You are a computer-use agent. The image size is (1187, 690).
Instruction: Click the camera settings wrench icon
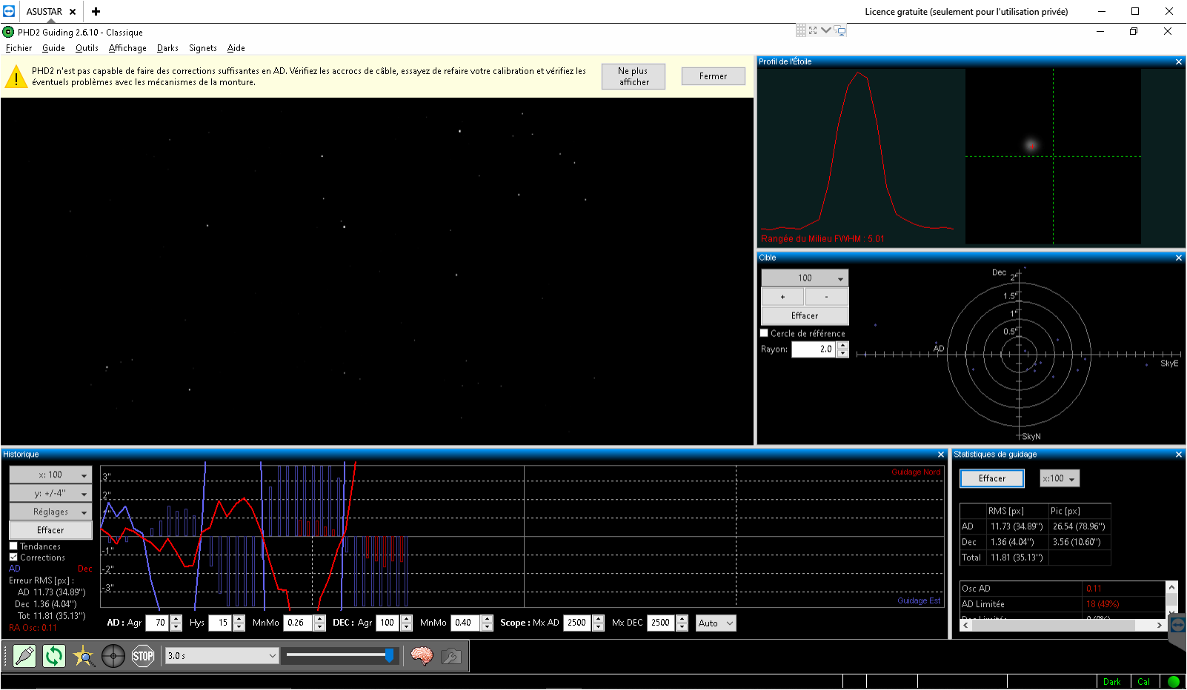click(451, 656)
